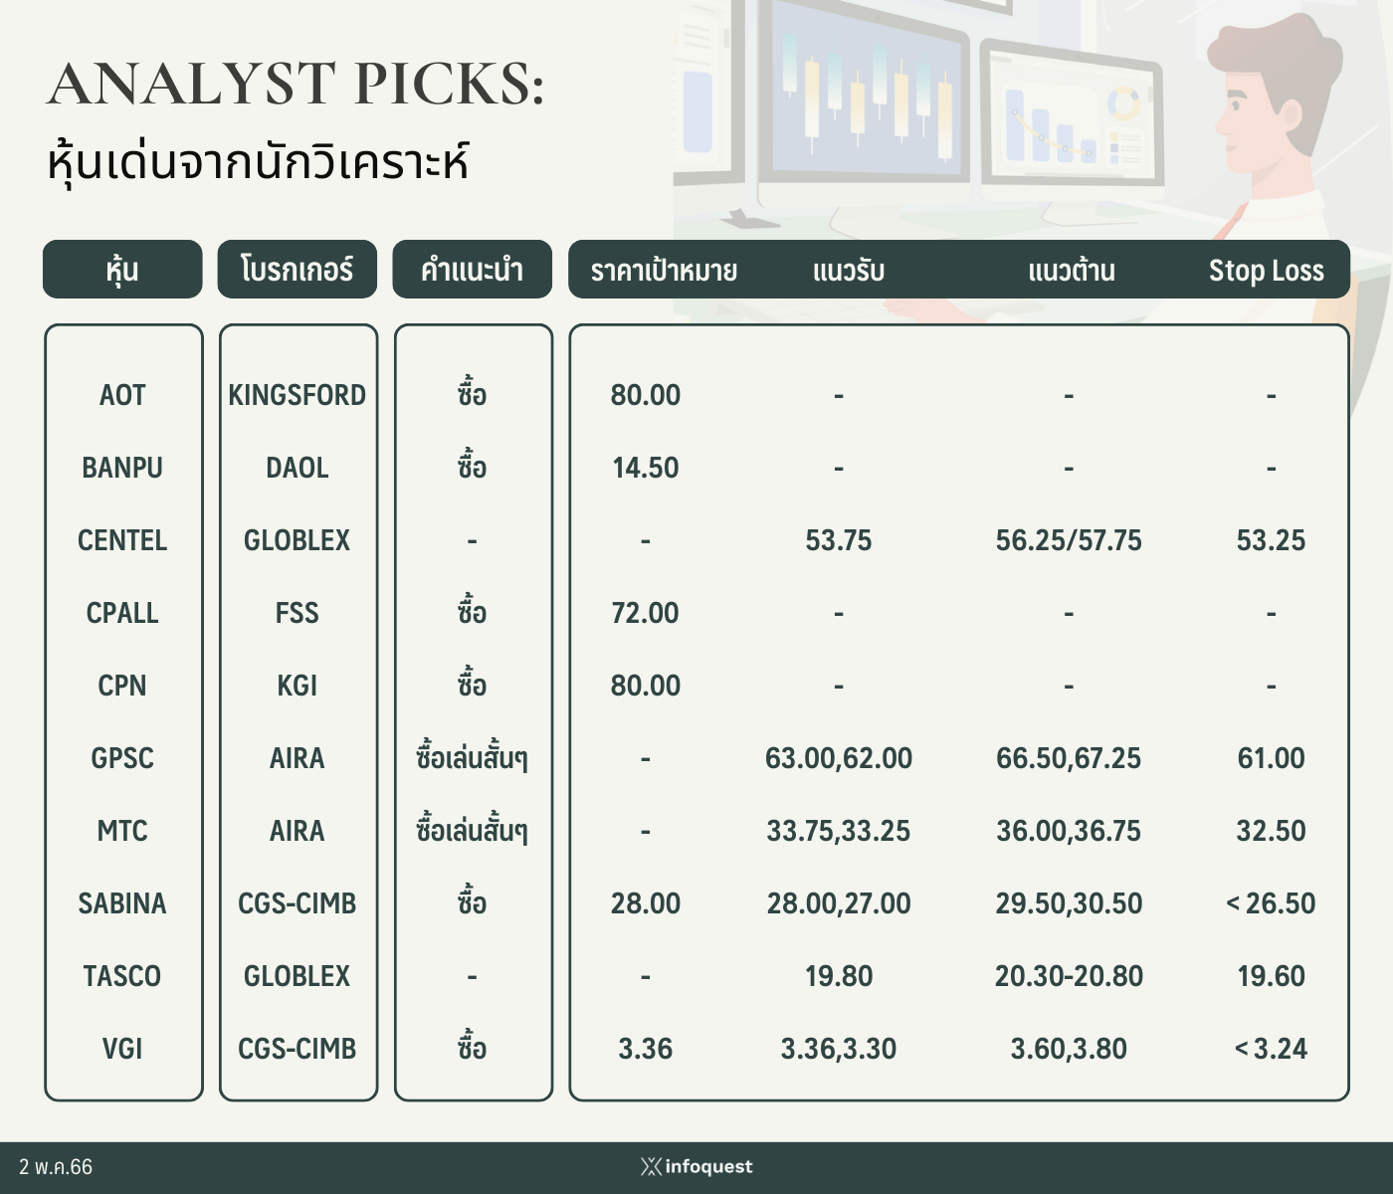Image resolution: width=1393 pixels, height=1194 pixels.
Task: Click the BANPU stock symbol
Action: tap(122, 468)
